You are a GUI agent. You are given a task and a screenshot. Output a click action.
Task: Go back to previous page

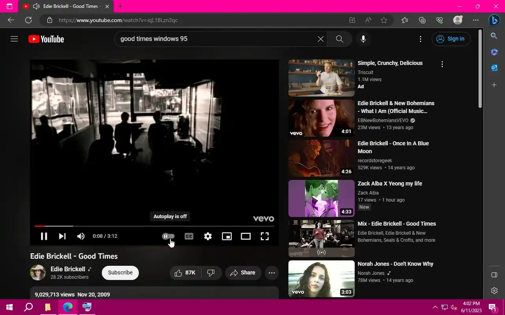click(11, 20)
